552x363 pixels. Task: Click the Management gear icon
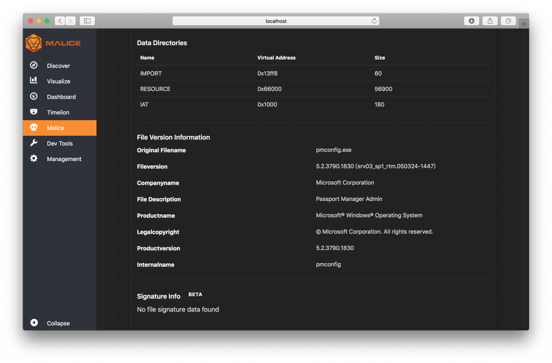point(34,158)
